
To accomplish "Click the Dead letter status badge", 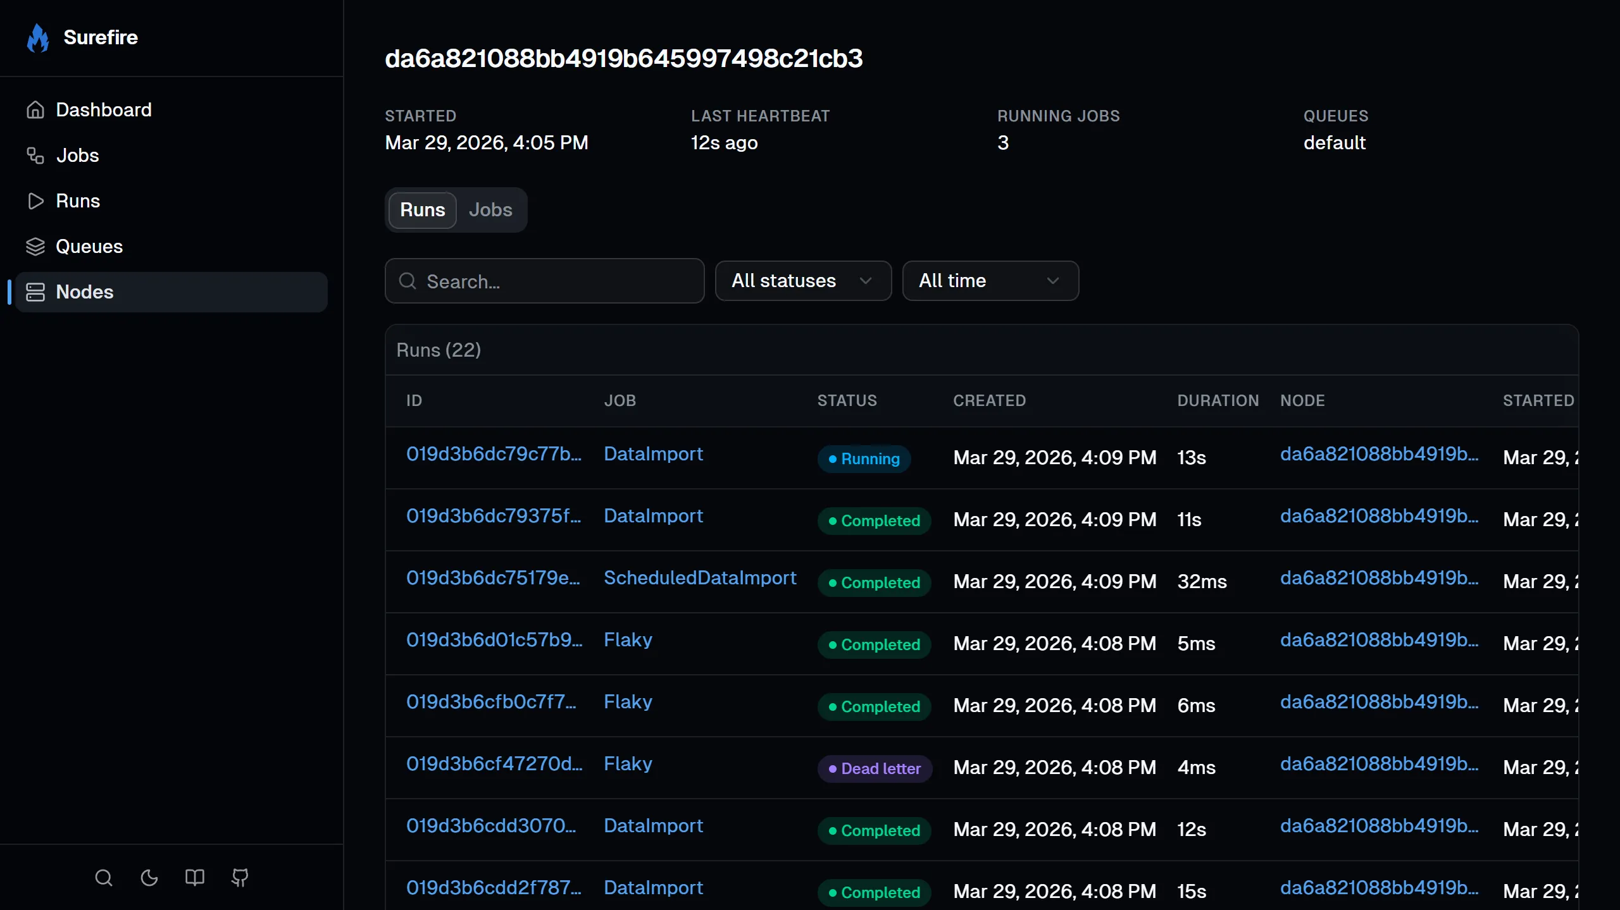I will [x=875, y=769].
